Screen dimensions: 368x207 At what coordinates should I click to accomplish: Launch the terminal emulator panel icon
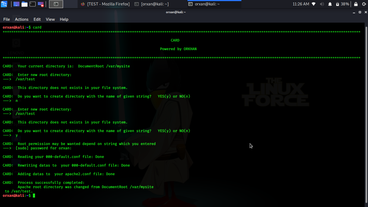click(33, 4)
